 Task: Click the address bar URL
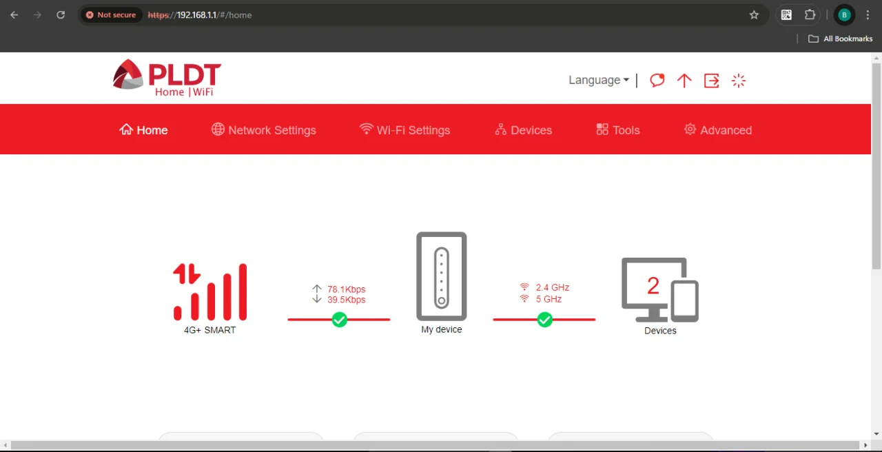pos(200,14)
